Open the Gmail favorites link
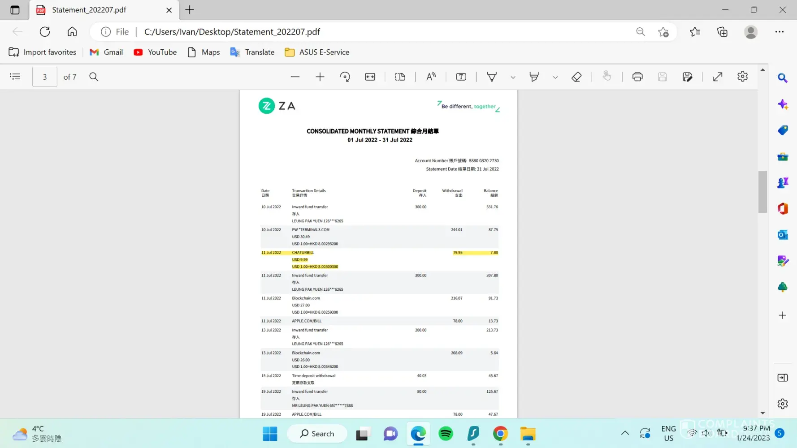797x448 pixels. coord(106,52)
